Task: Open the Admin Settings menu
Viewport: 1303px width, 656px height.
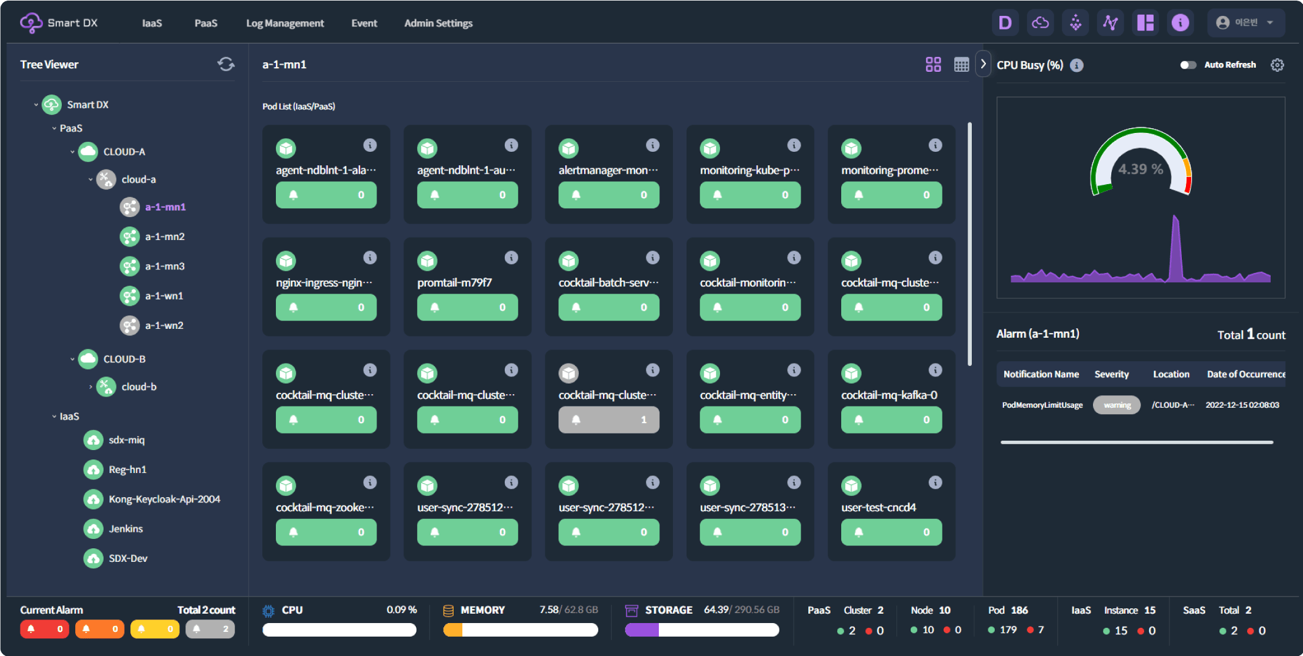Action: pyautogui.click(x=438, y=23)
